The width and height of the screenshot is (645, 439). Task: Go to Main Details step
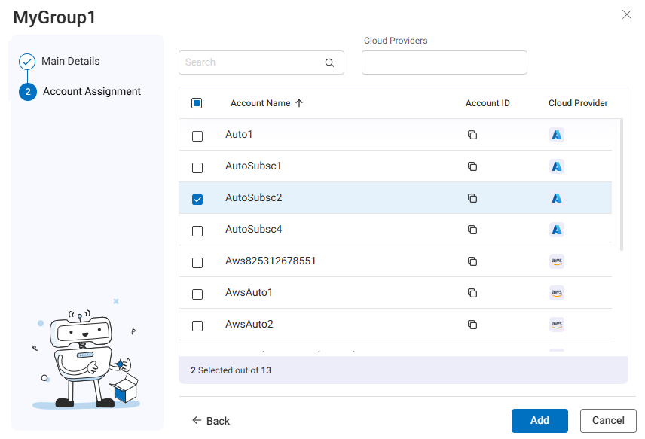(x=70, y=61)
